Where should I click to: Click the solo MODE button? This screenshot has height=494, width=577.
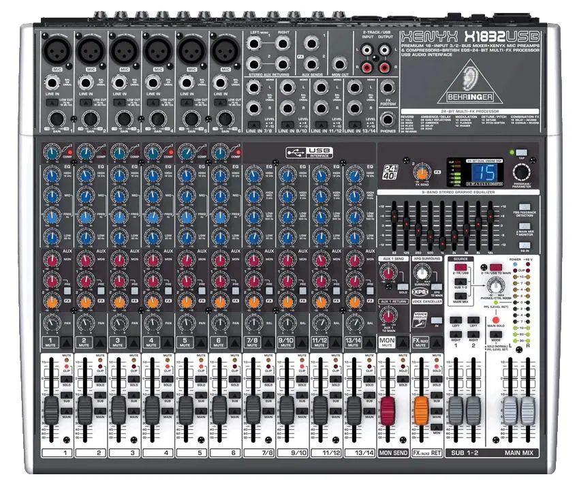(x=496, y=335)
